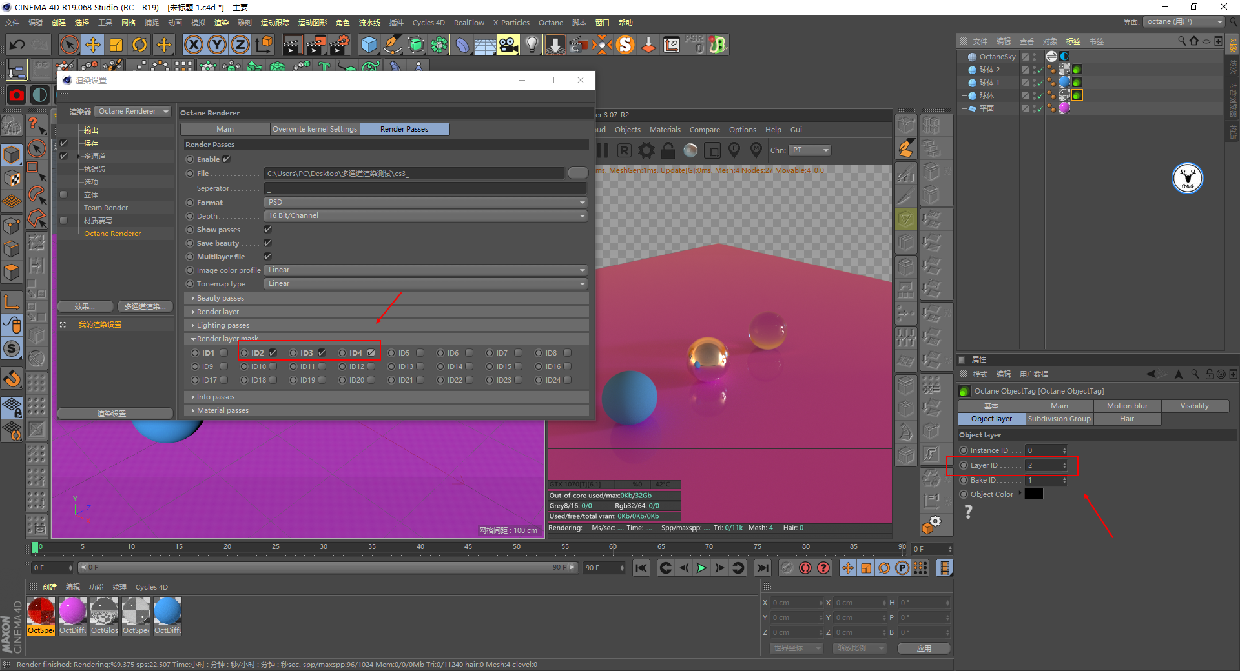Image resolution: width=1240 pixels, height=671 pixels.
Task: Toggle X axis lock
Action: pos(194,45)
